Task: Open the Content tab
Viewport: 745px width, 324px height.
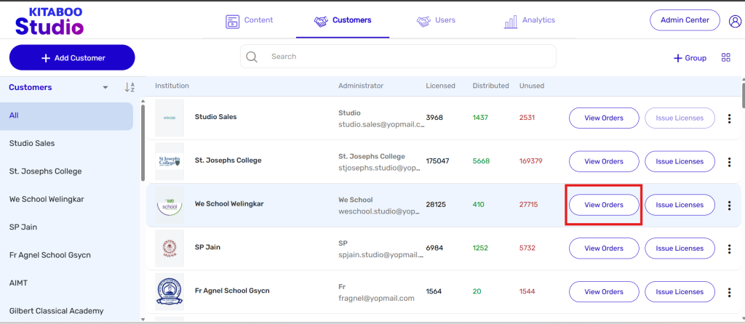Action: [x=250, y=20]
